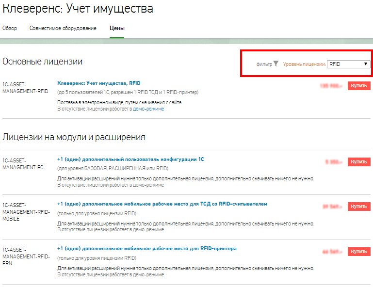Click the 1C-ASSET-MANAGEMENT-RFID product code text
This screenshot has width=373, height=287.
point(25,88)
